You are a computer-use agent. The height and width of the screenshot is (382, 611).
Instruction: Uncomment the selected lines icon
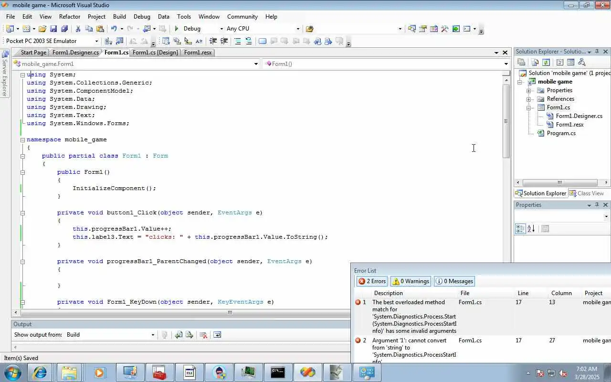click(x=248, y=41)
